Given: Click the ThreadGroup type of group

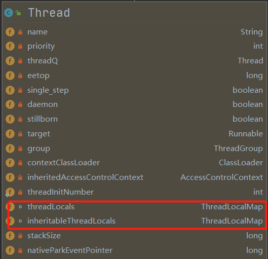Looking at the screenshot, I should click(x=239, y=149).
